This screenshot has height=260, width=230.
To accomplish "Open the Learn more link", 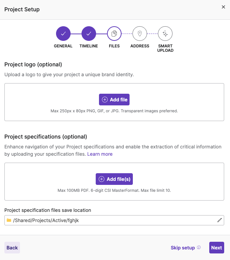I will (100, 154).
